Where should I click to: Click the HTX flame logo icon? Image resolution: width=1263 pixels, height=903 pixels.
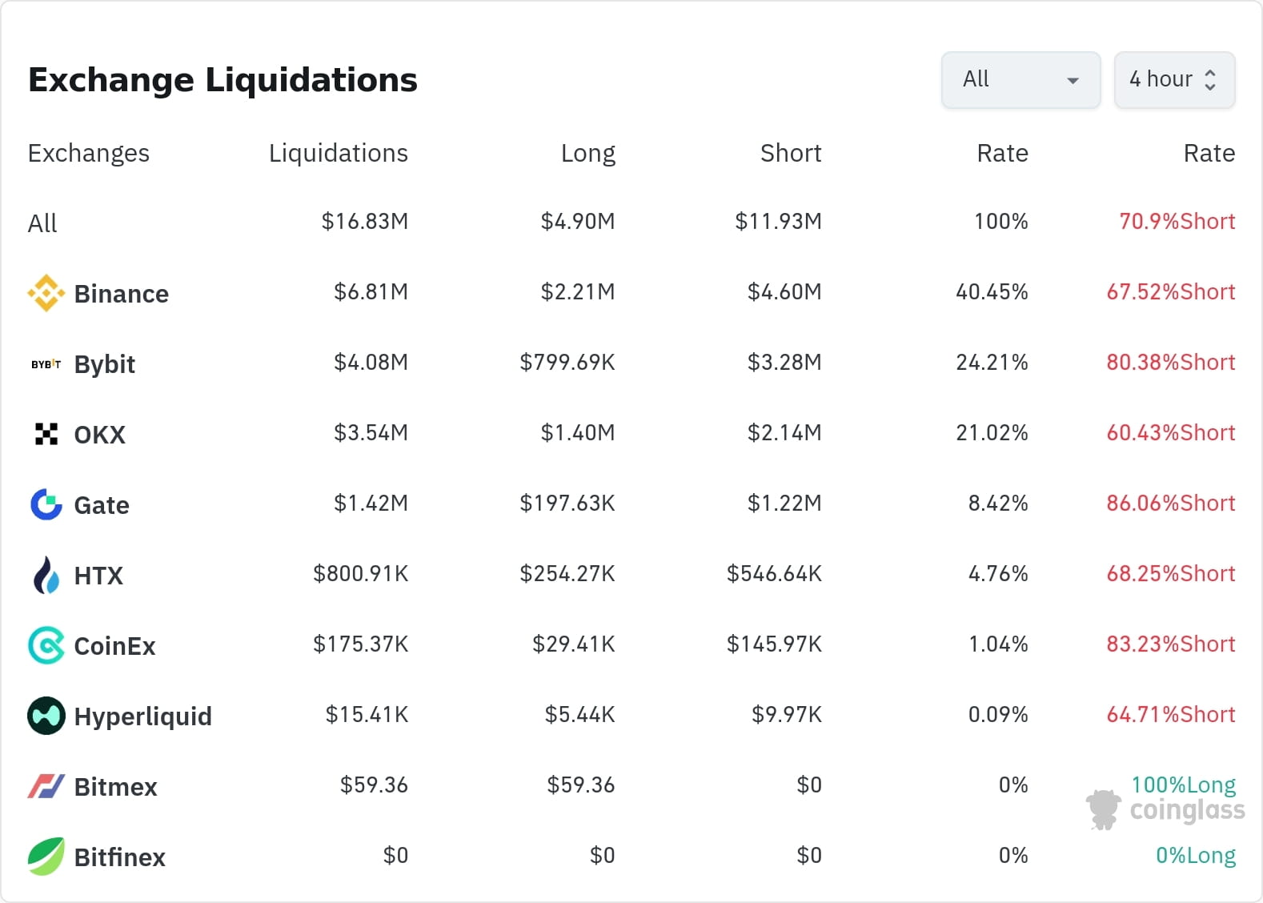tap(46, 575)
